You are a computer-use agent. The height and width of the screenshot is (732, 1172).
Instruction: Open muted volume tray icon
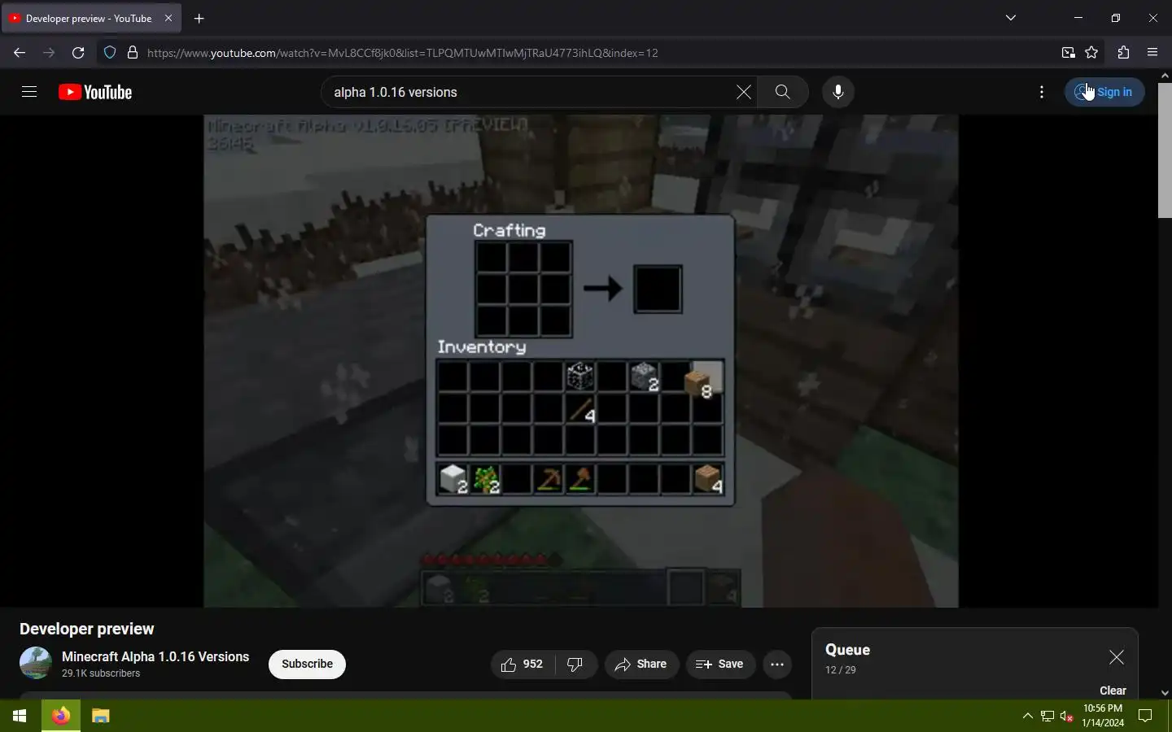[x=1067, y=716]
